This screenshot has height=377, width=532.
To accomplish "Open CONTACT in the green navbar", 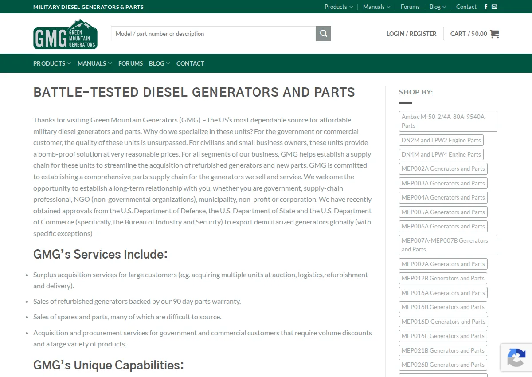I will (190, 63).
